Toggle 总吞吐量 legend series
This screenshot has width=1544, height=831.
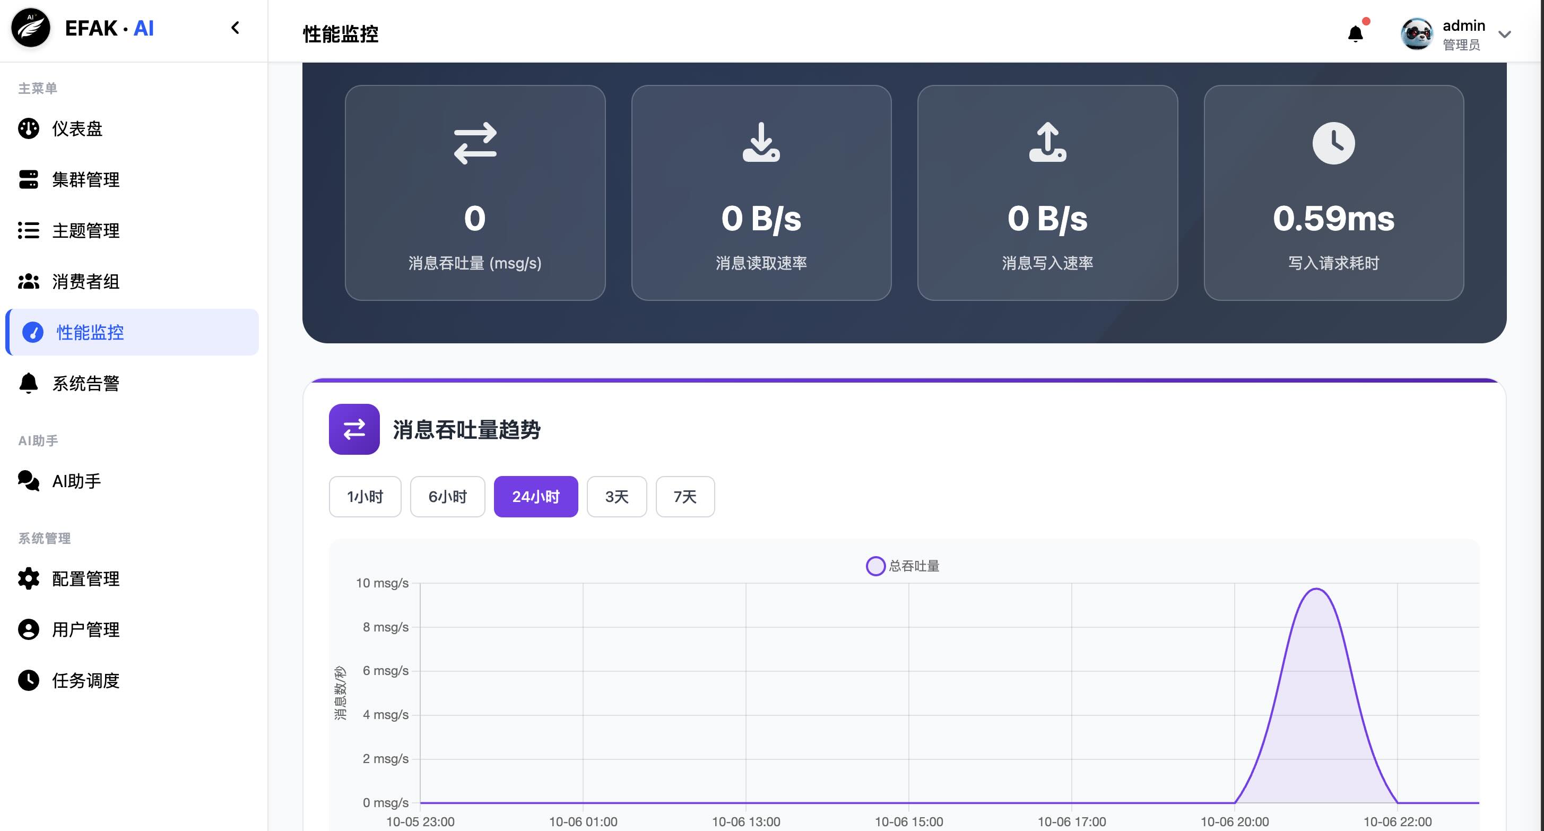(903, 566)
